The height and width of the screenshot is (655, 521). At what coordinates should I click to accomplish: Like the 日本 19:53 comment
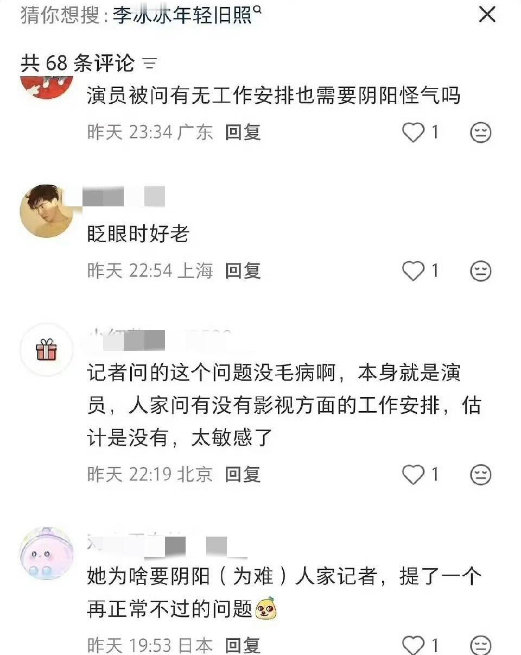(413, 645)
